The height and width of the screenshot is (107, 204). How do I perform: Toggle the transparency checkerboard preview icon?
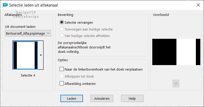click(x=176, y=84)
